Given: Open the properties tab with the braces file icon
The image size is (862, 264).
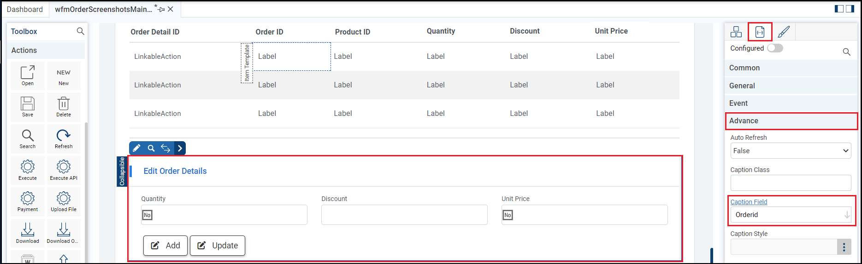Looking at the screenshot, I should pyautogui.click(x=760, y=32).
